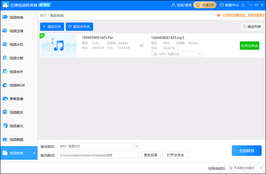Click the 视频水印 sidebar icon

coord(5,44)
